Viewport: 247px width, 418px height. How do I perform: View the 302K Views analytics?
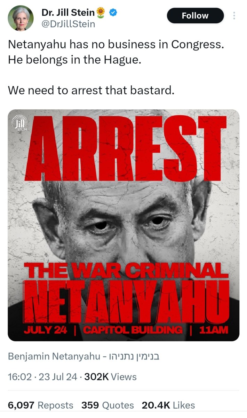point(111,377)
